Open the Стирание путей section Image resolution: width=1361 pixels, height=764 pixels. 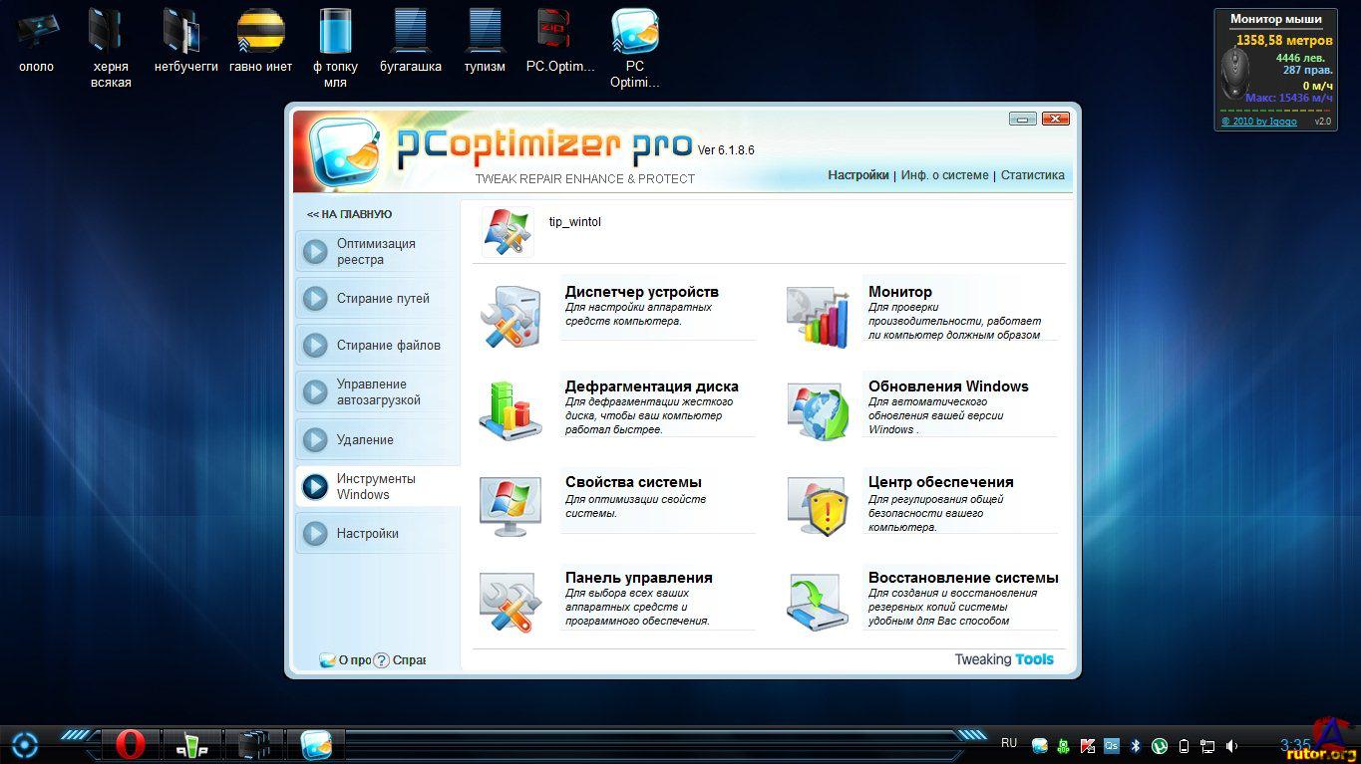pos(382,299)
